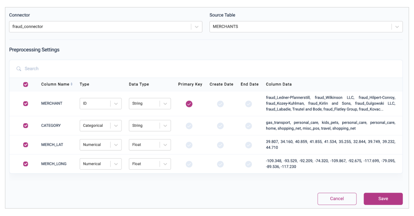The height and width of the screenshot is (216, 414).
Task: Toggle Primary Key for MERCHANT row
Action: pos(189,104)
